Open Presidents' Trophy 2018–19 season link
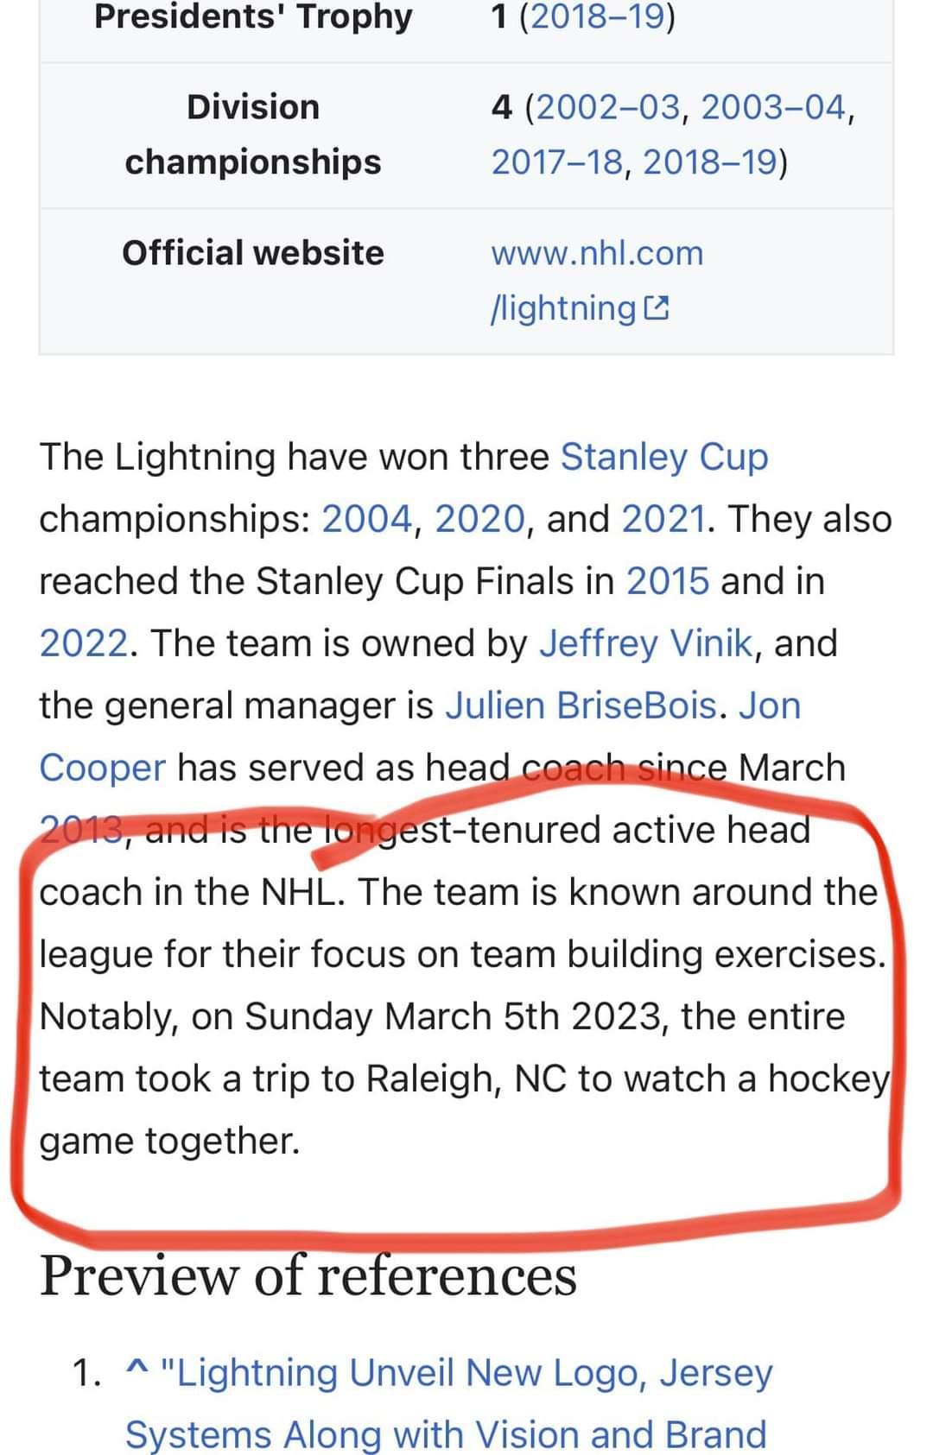The width and height of the screenshot is (933, 1455). (597, 16)
